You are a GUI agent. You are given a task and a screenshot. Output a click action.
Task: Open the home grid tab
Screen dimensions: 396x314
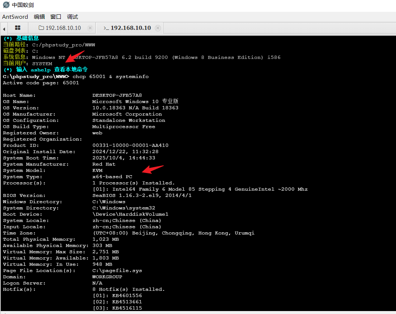[x=18, y=28]
